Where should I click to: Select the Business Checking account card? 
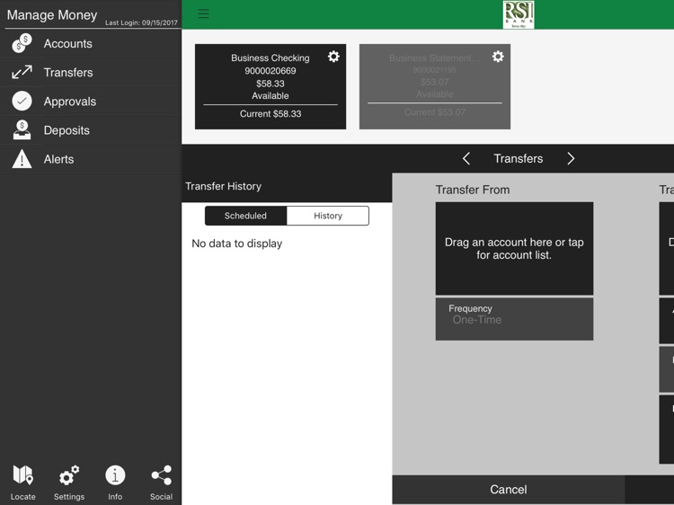(270, 86)
